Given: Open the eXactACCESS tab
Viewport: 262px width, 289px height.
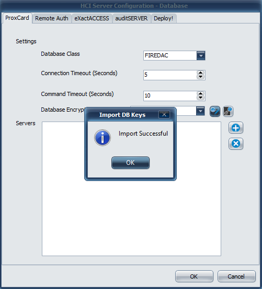Looking at the screenshot, I should [x=92, y=18].
